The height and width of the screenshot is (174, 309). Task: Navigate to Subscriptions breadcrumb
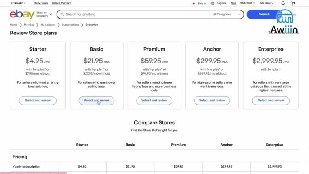coord(71,25)
